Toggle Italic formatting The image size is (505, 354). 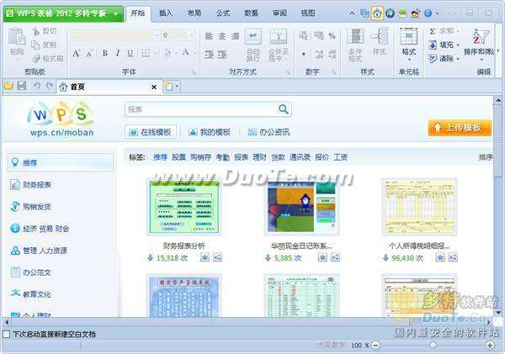click(x=118, y=53)
